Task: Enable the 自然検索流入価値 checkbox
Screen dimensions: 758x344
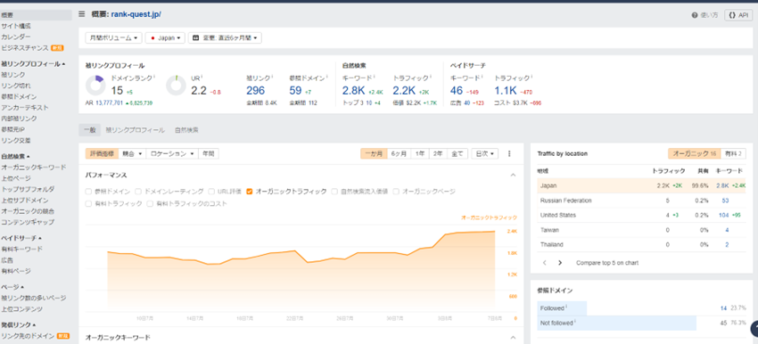Action: pos(335,192)
